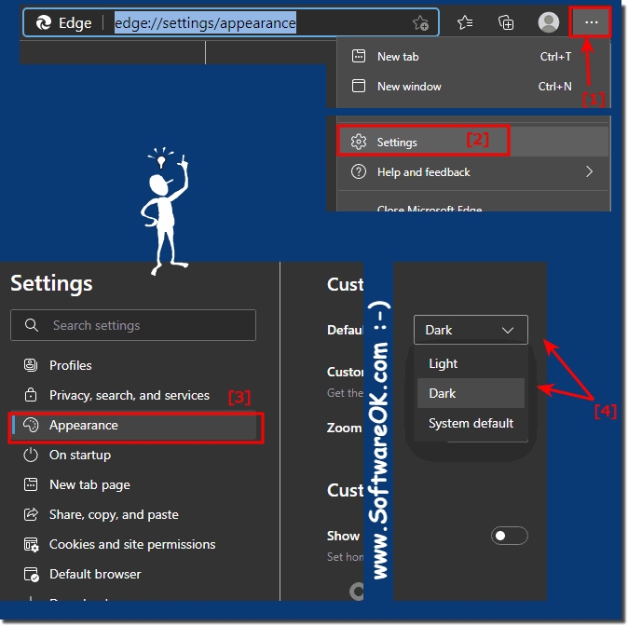Add page to favorites star icon
628x626 pixels.
[420, 23]
